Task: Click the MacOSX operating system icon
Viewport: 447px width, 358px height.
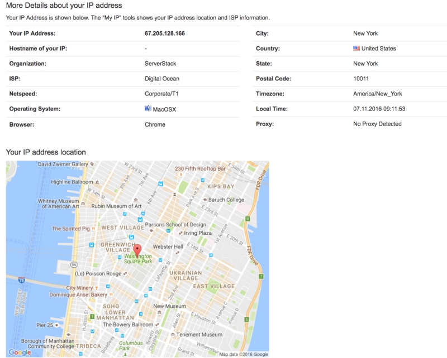Action: coord(148,108)
